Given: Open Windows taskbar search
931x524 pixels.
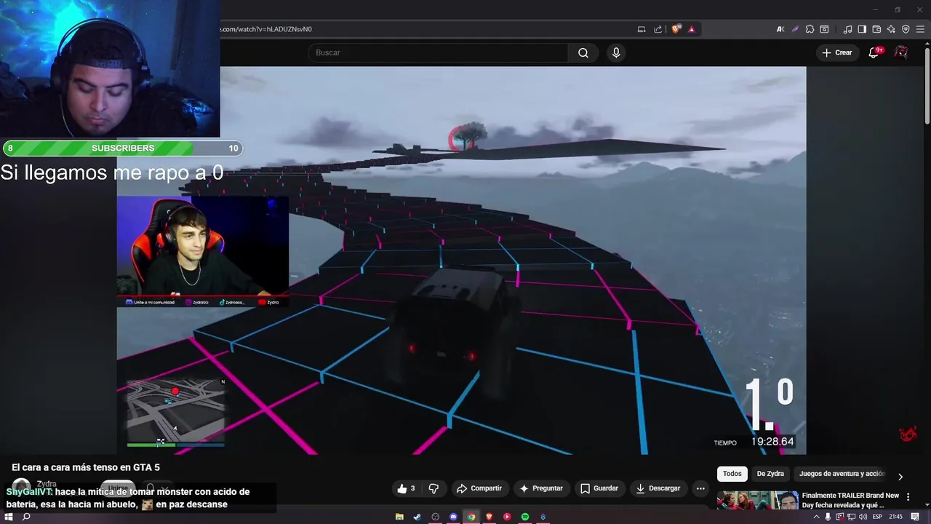Looking at the screenshot, I should [x=26, y=517].
